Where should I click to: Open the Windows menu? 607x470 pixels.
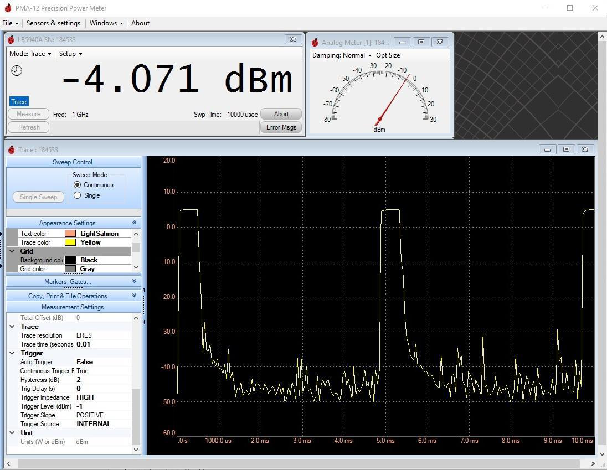(106, 23)
